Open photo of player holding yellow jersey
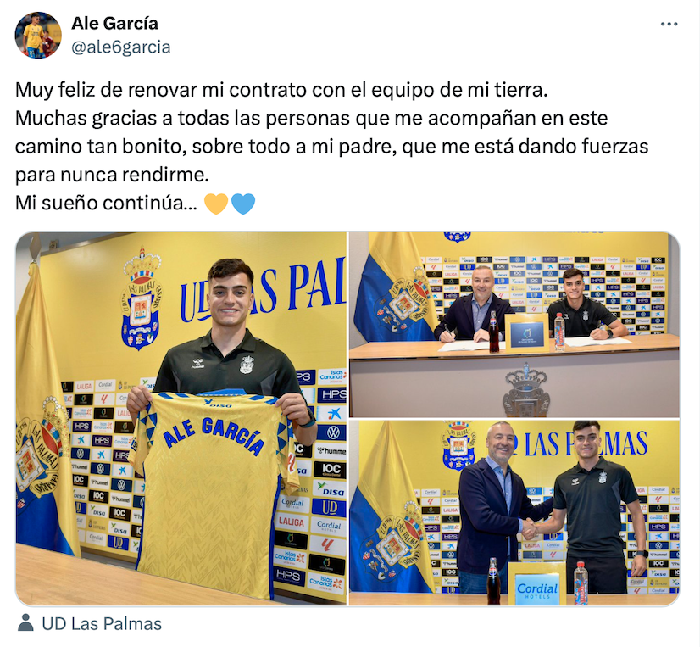The height and width of the screenshot is (647, 700). [181, 419]
